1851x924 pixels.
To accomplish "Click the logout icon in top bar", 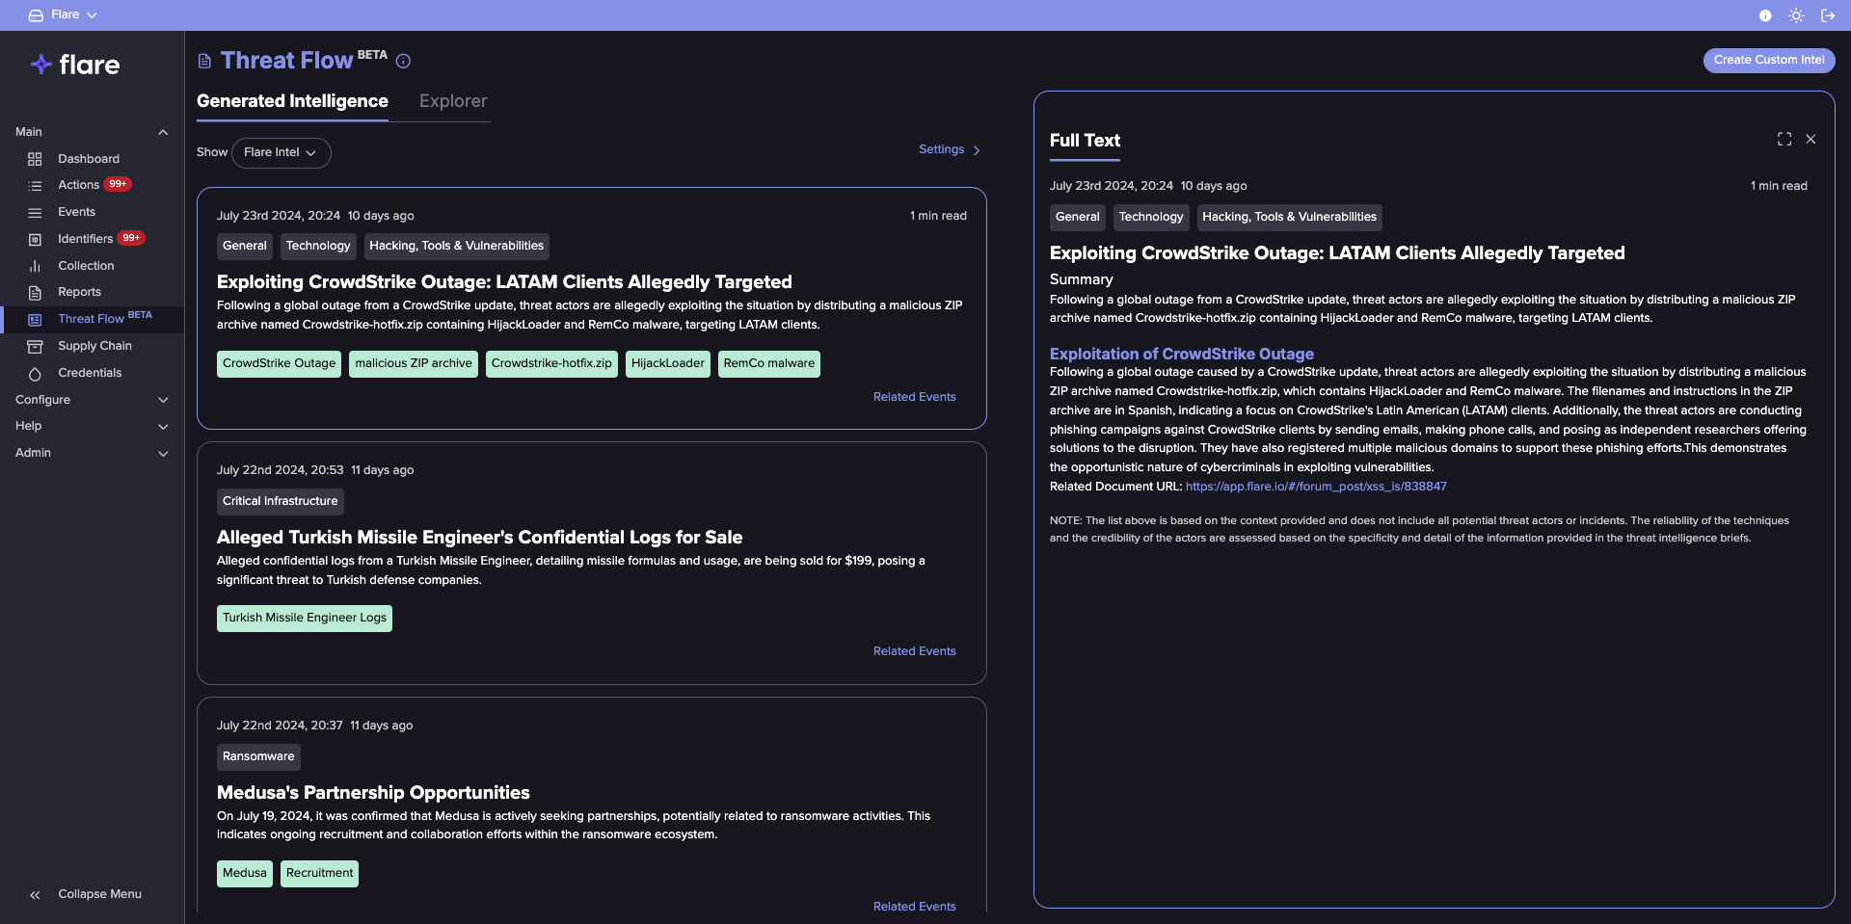I will tap(1827, 15).
